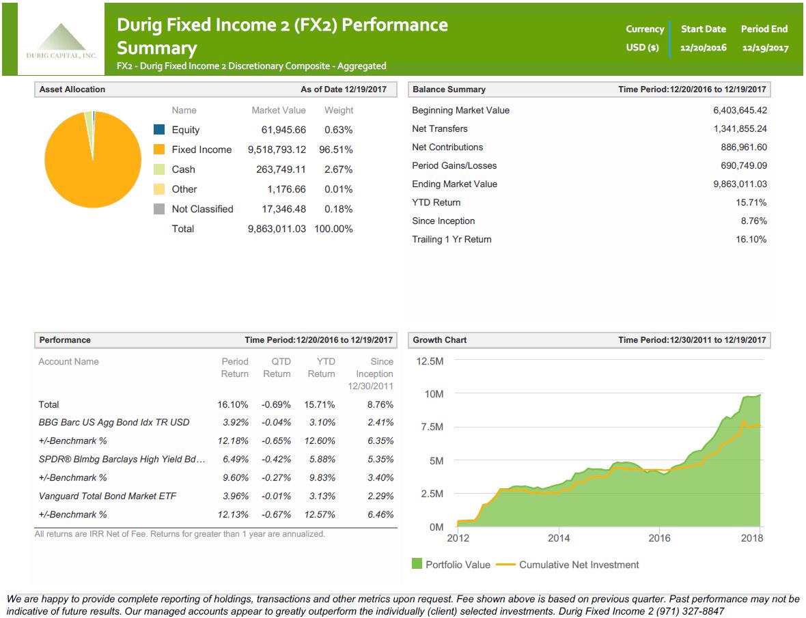
Task: Select the Performance panel header
Action: click(x=216, y=340)
